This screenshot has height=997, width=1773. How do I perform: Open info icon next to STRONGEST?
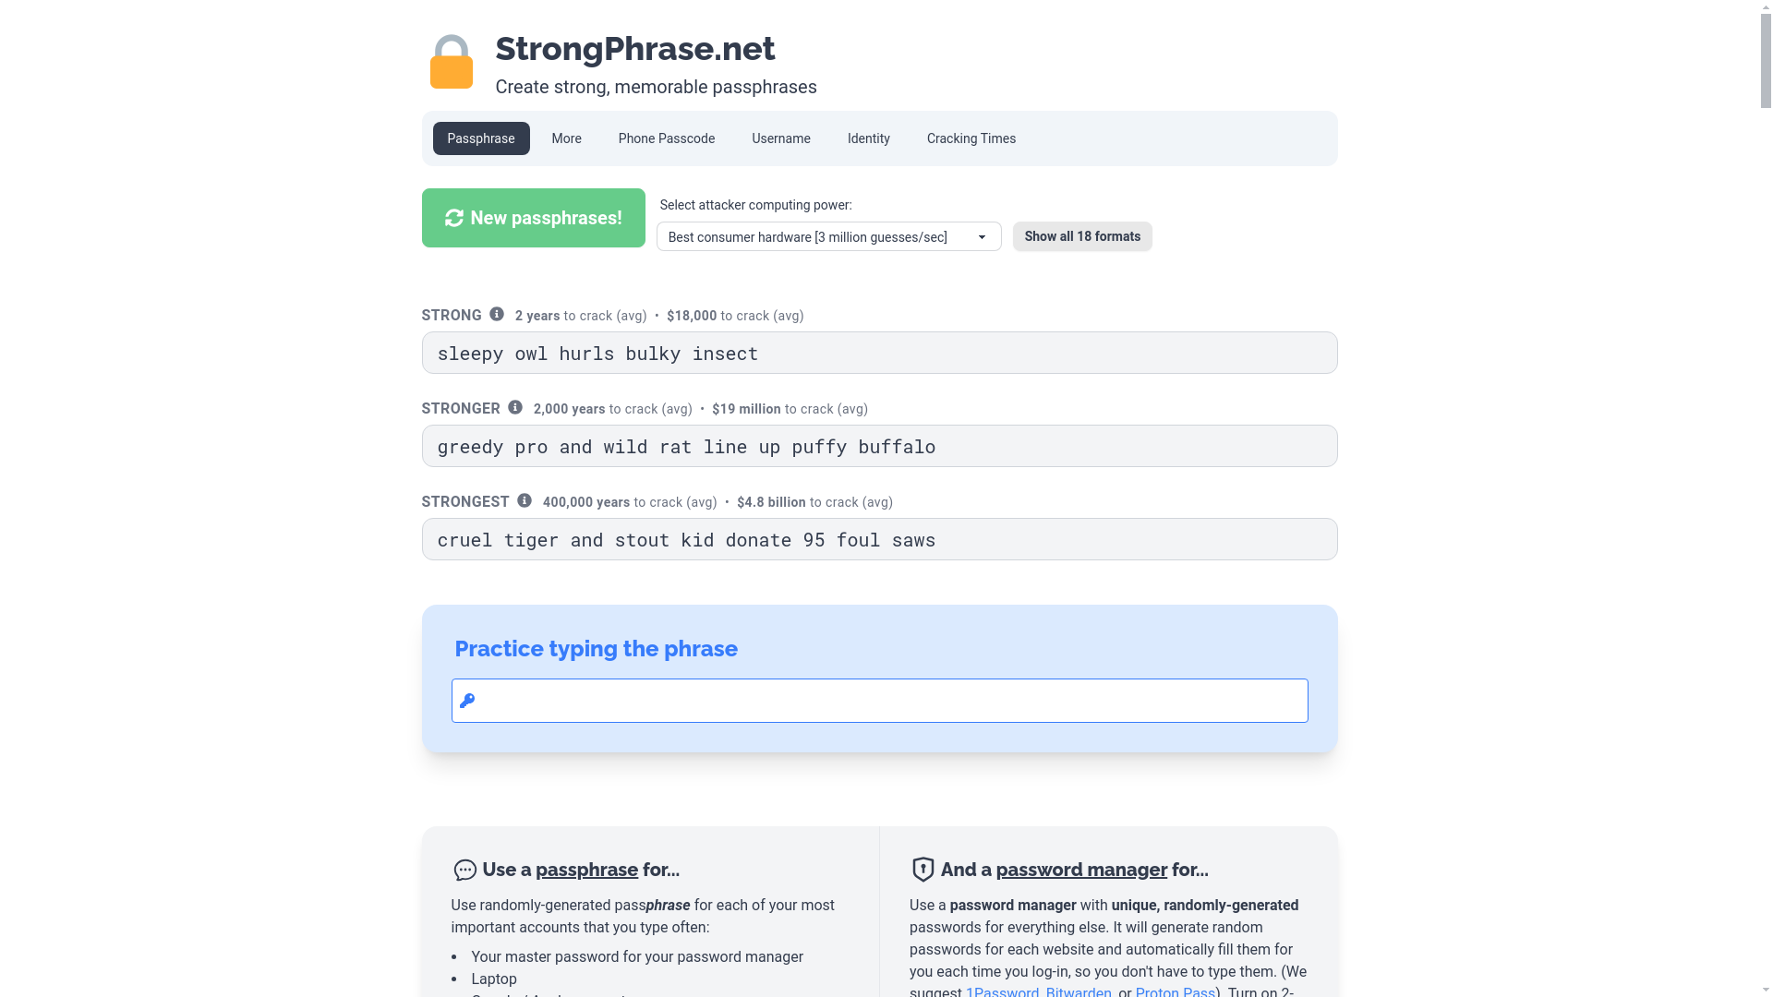(525, 501)
